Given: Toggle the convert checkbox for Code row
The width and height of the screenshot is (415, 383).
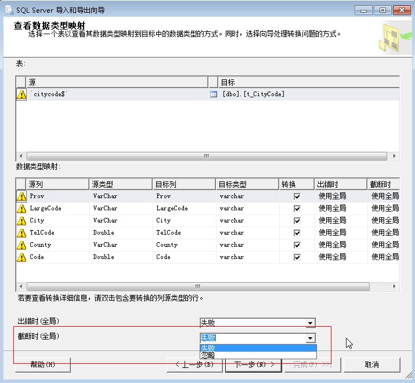Looking at the screenshot, I should coord(297,257).
